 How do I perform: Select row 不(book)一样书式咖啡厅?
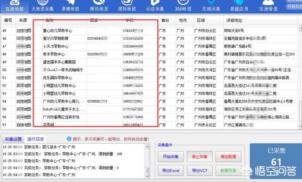tap(149, 70)
